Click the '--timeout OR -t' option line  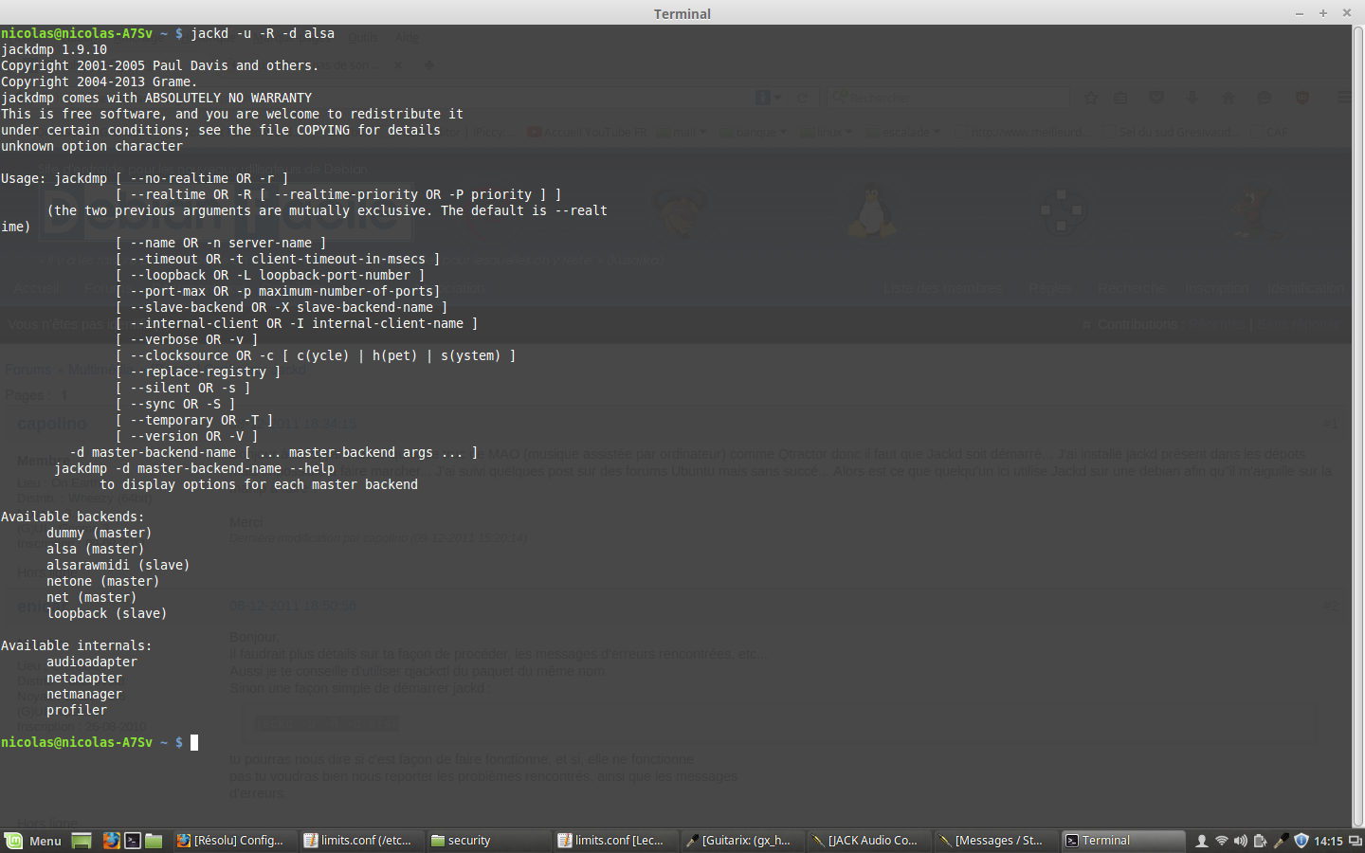tap(278, 259)
